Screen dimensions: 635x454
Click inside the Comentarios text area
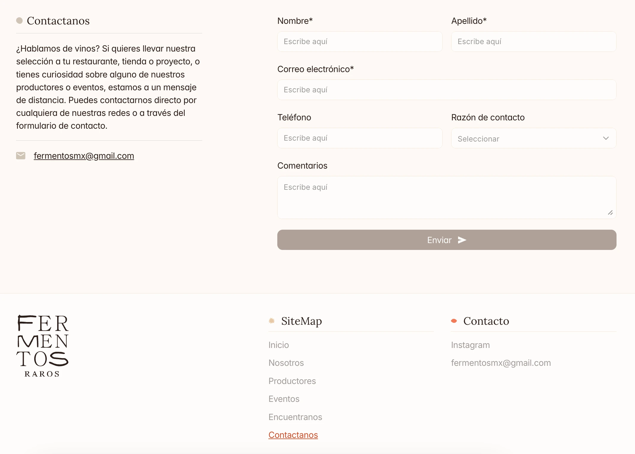[x=447, y=198]
